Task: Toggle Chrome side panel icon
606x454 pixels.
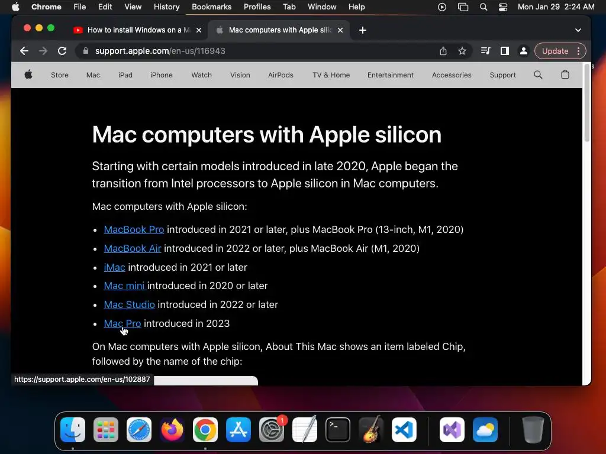Action: click(x=504, y=51)
